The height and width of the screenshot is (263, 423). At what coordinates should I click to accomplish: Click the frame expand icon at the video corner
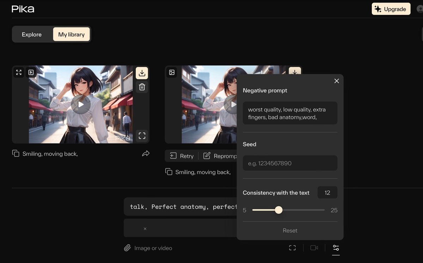(142, 135)
